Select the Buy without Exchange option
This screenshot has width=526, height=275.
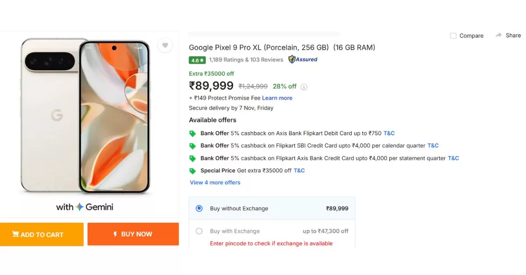coord(199,208)
